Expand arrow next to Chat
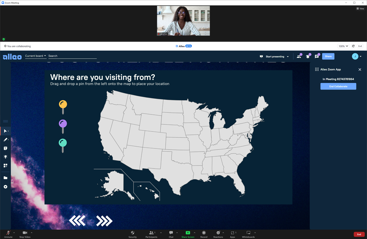Viewport: 367px width, 239px height. (x=177, y=233)
